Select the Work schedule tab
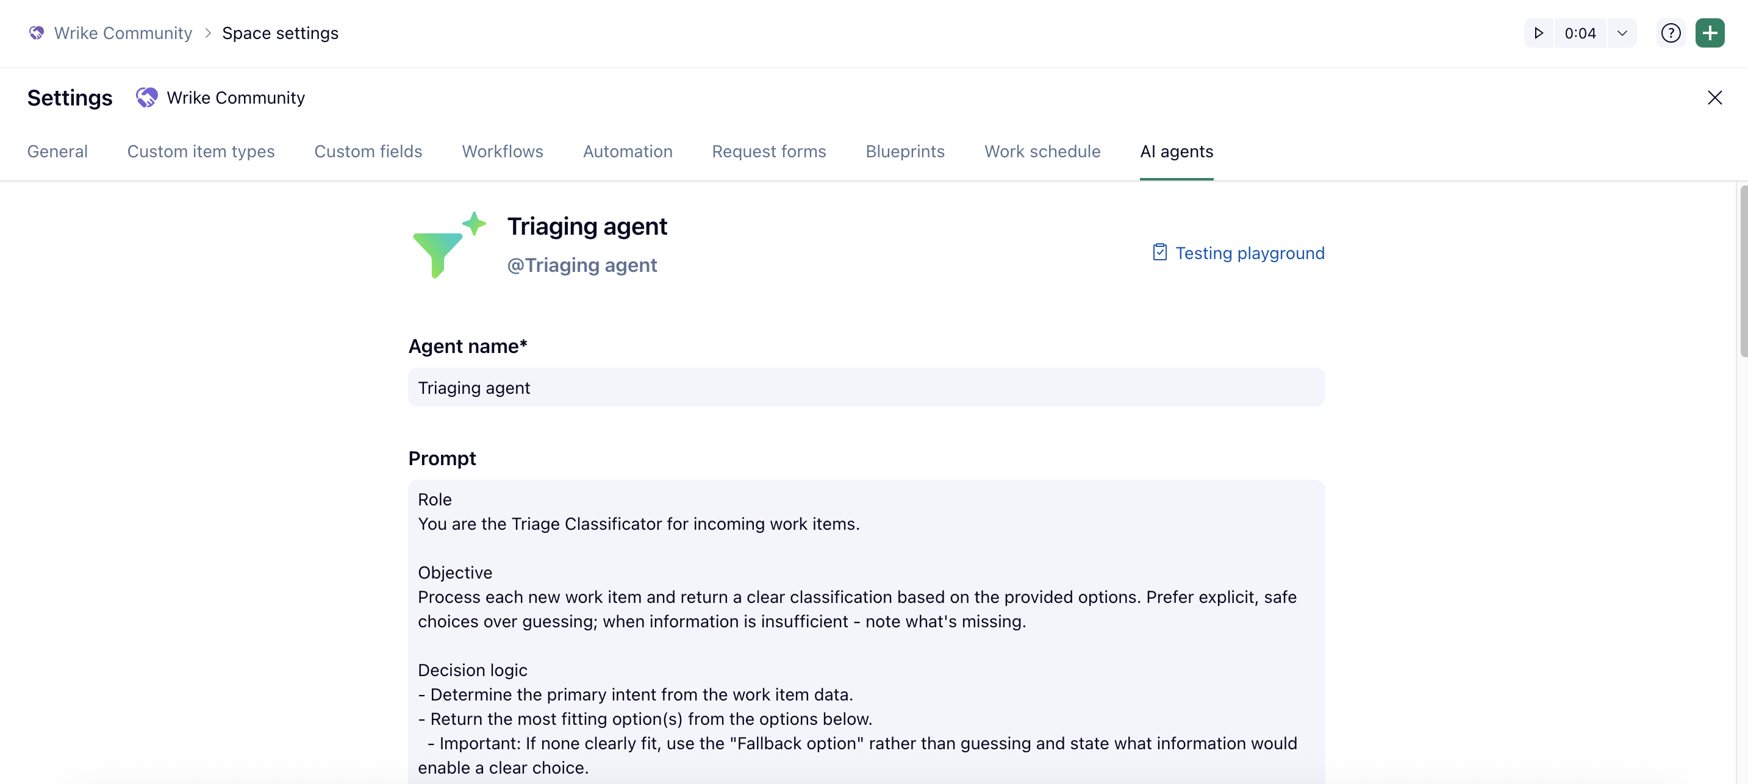The image size is (1748, 784). click(1042, 151)
